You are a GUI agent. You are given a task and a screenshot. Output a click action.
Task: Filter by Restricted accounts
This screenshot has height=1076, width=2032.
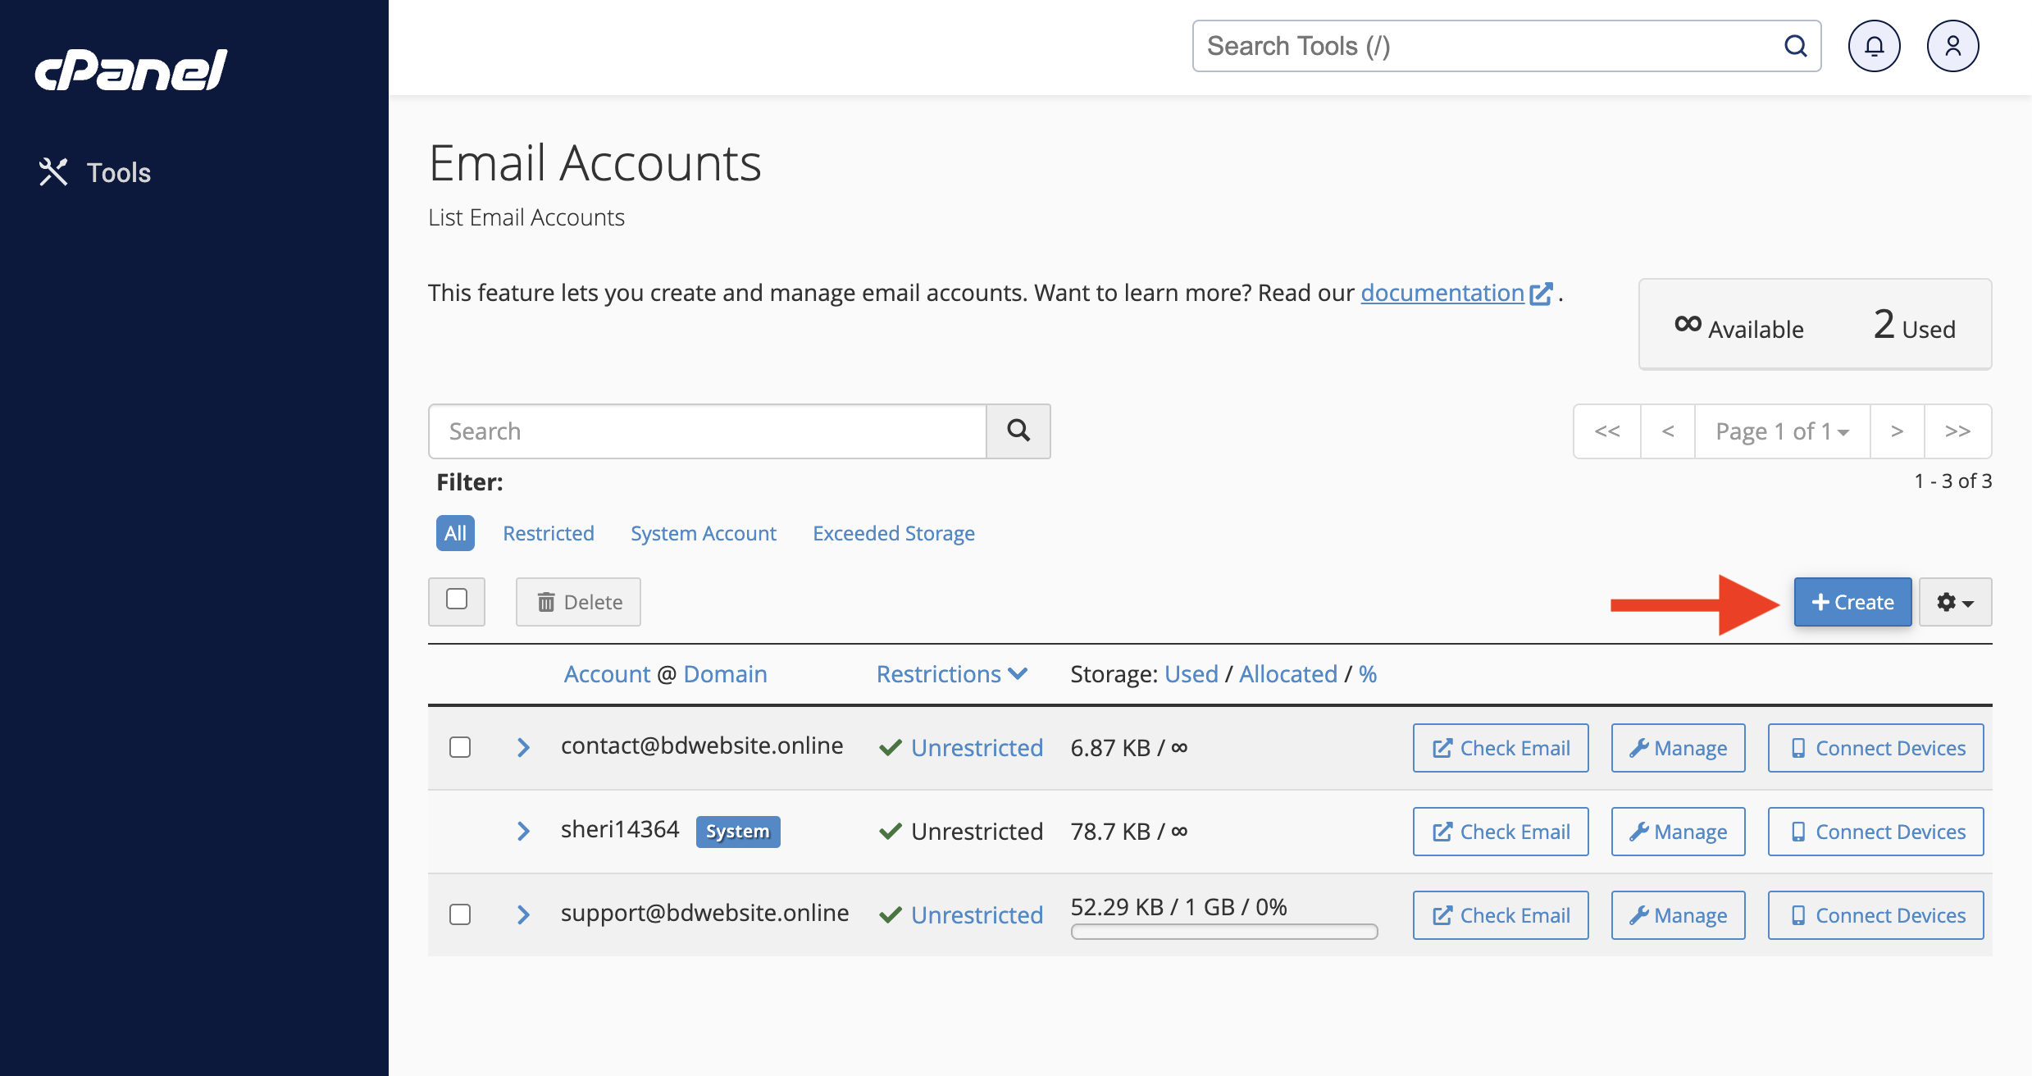click(548, 533)
